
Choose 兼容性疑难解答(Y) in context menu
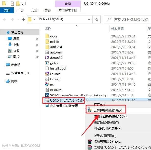(106, 122)
